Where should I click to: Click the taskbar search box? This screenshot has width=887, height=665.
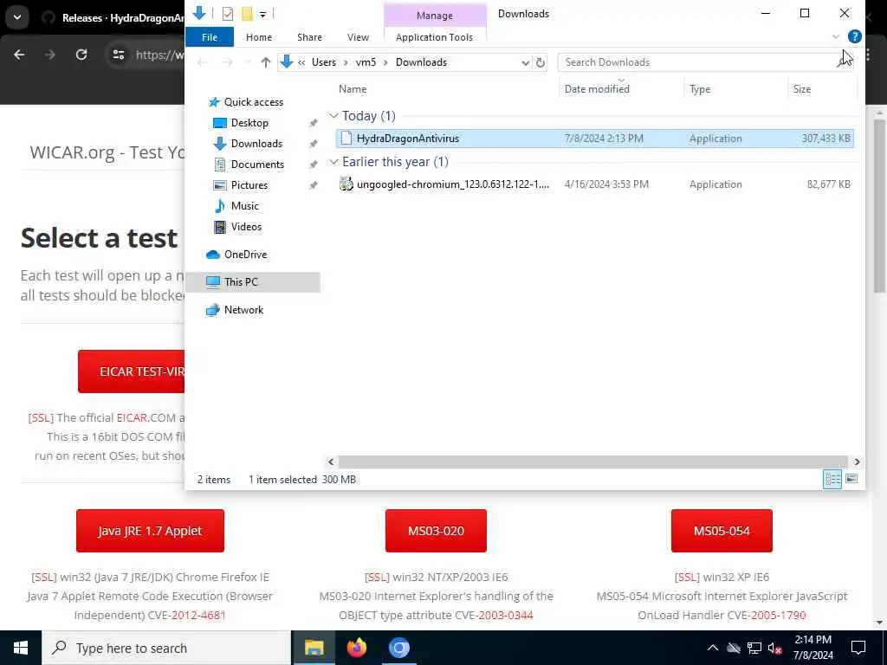(166, 648)
